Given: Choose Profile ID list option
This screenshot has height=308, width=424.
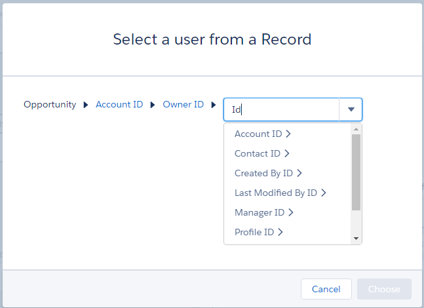Looking at the screenshot, I should [x=254, y=232].
